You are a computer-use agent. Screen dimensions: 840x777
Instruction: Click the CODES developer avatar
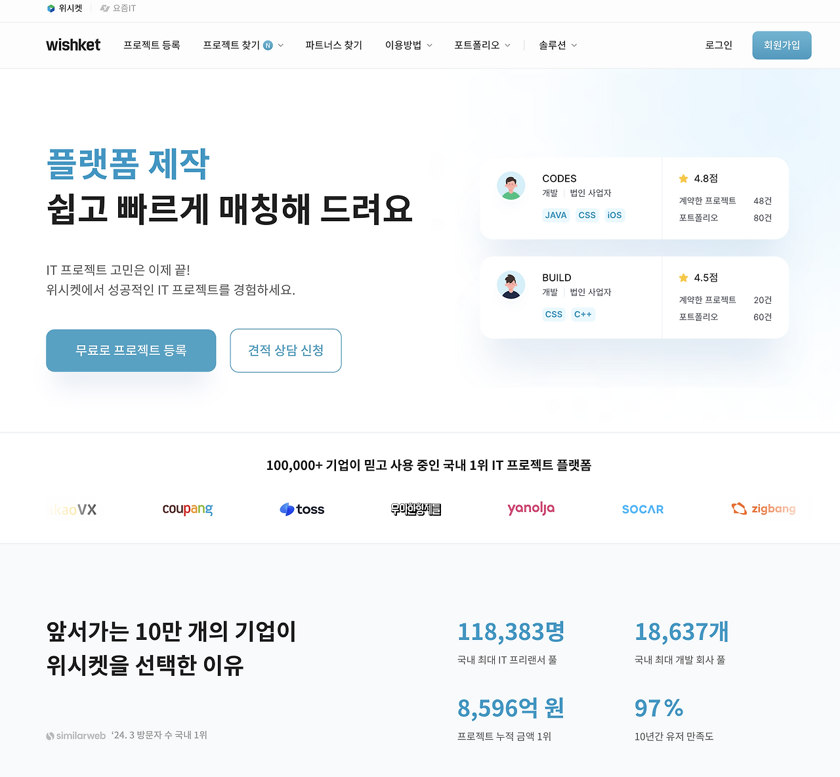(x=511, y=186)
